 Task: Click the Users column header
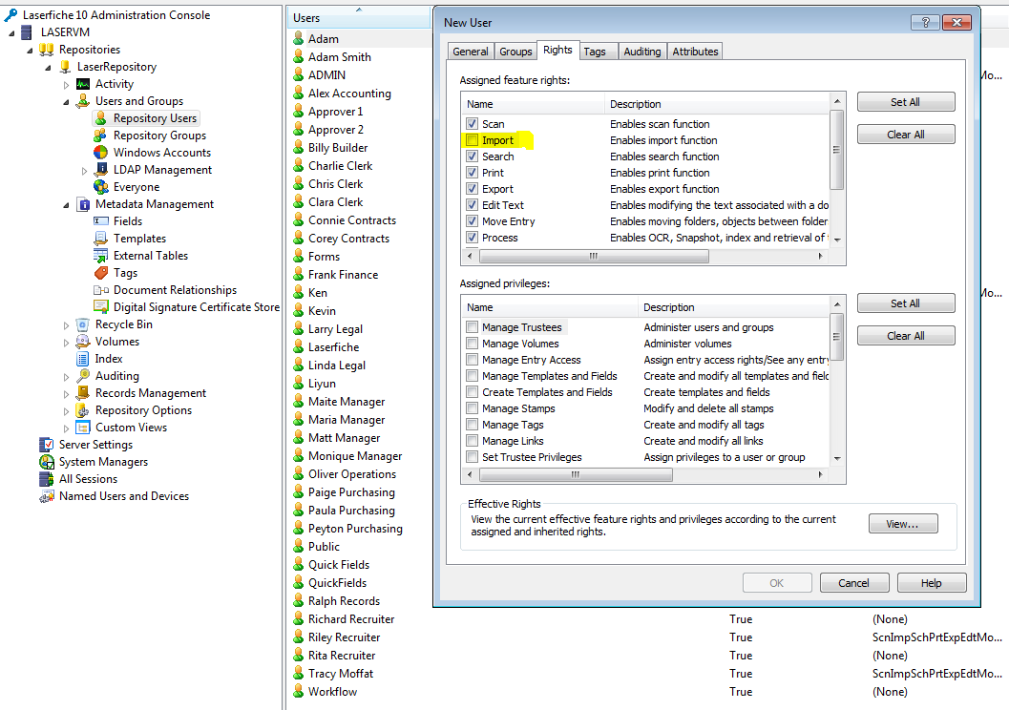point(359,17)
